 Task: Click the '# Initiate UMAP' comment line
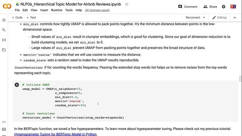click(x=36, y=85)
